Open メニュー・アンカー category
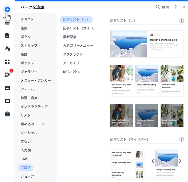The image size is (188, 182). click(36, 80)
